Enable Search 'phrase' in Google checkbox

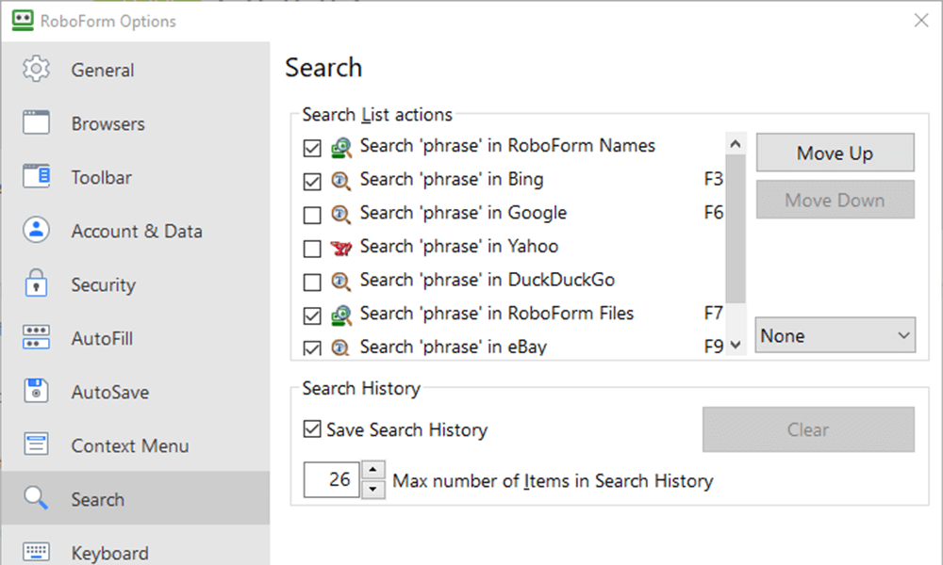(312, 215)
